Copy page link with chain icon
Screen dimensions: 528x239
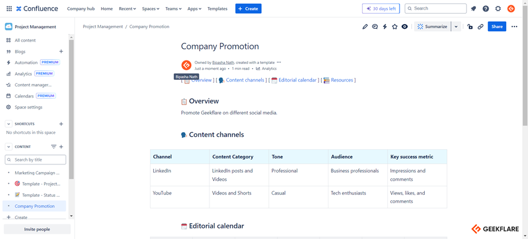click(480, 26)
